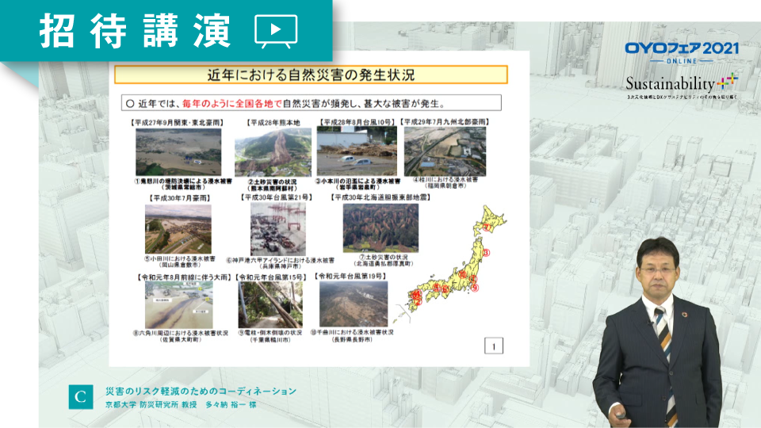This screenshot has height=428, width=761.
Task: Click the video play icon beside 招待講演
Action: click(x=276, y=31)
